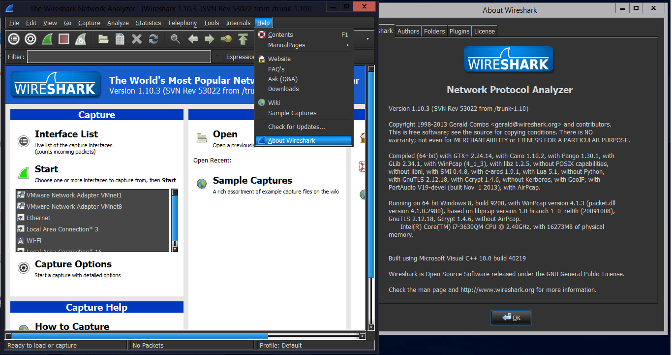Expand the toolbar overflow arrow

367,39
